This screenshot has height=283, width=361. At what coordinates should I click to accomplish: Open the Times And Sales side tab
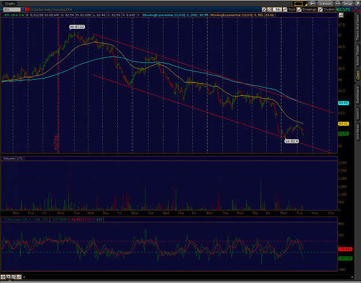click(358, 27)
